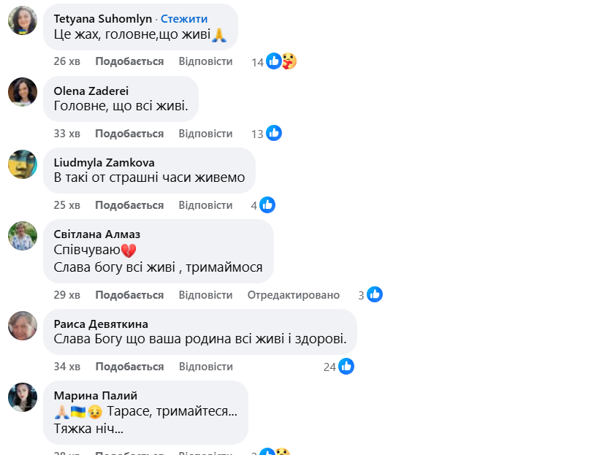Click the blue like icon on Olena Zaderei's comment

tap(274, 133)
